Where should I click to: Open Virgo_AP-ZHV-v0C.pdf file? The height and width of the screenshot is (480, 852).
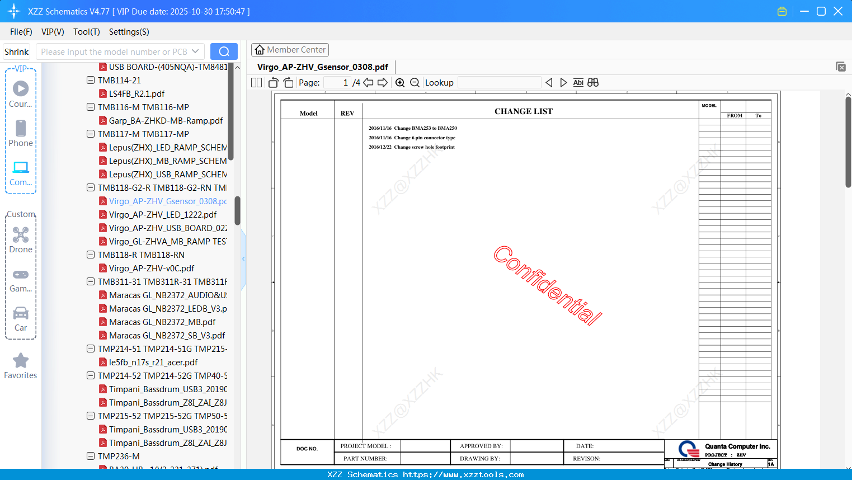point(152,268)
